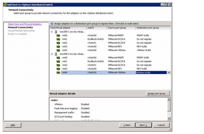Click vmk0 adapter icon under icec200-1 host

[x=58, y=35]
